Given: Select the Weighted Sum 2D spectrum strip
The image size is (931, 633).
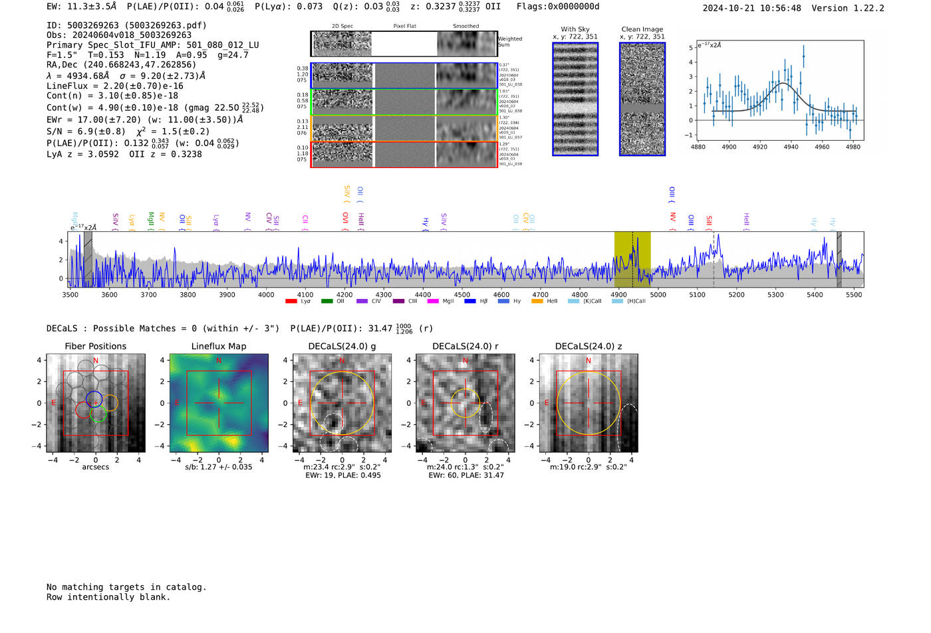Looking at the screenshot, I should (404, 44).
